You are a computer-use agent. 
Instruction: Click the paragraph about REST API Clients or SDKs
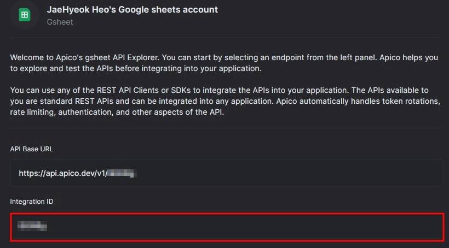coord(225,101)
